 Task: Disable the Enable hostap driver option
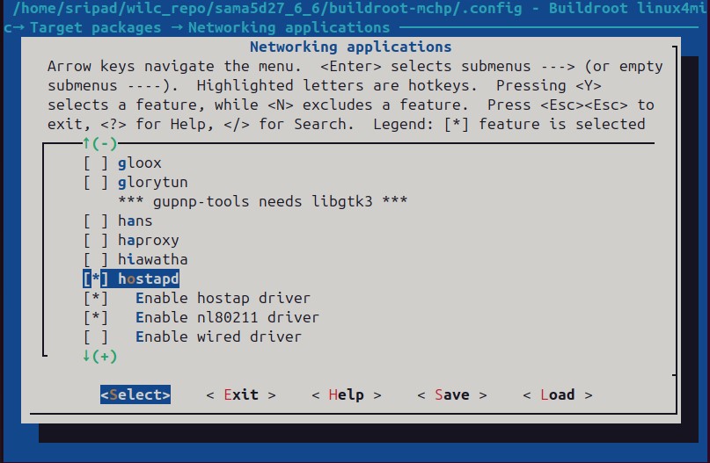point(95,299)
